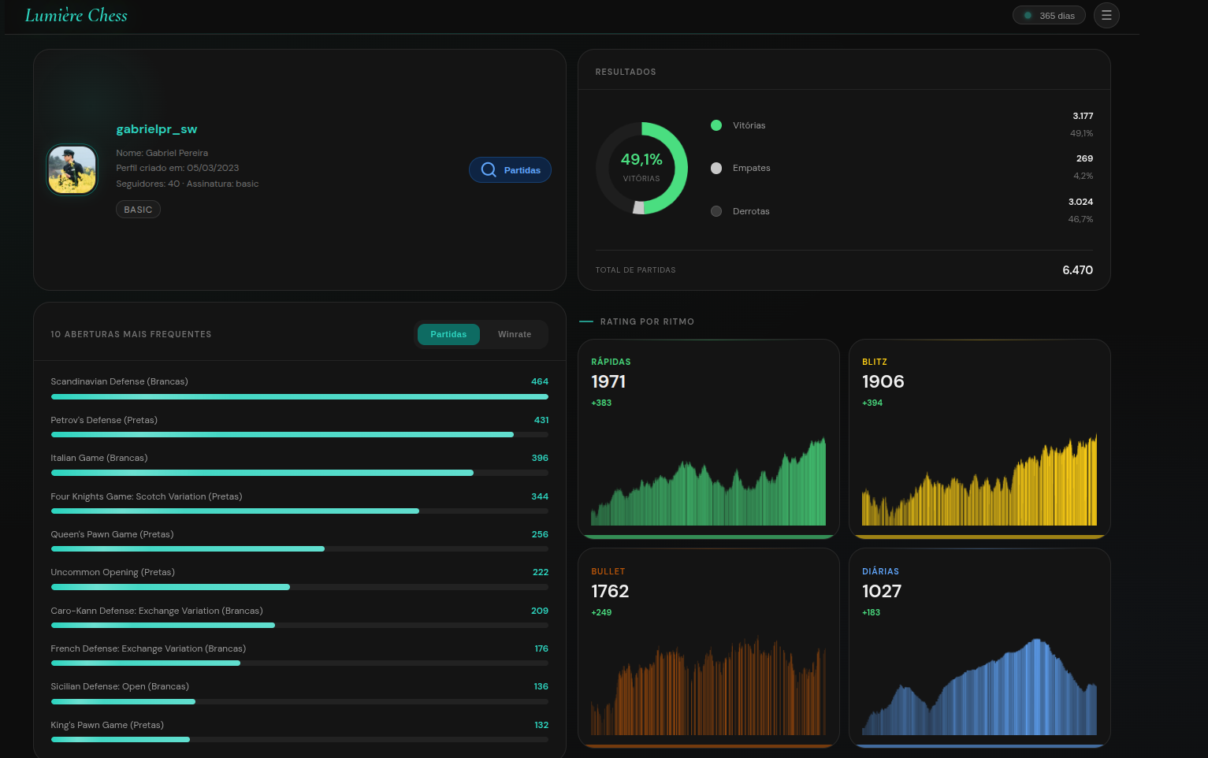The width and height of the screenshot is (1208, 758).
Task: Click the Blitz rating 1906
Action: (883, 381)
